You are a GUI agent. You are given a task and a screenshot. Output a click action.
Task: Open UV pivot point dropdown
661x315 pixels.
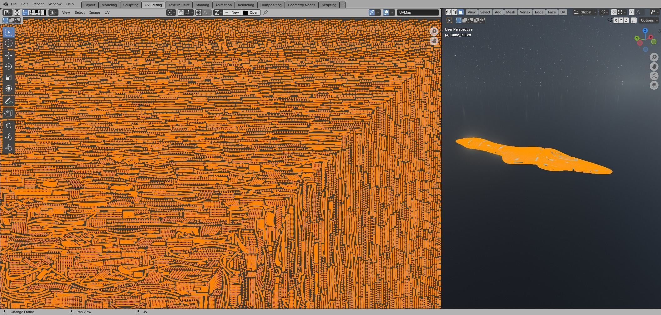[x=171, y=12]
